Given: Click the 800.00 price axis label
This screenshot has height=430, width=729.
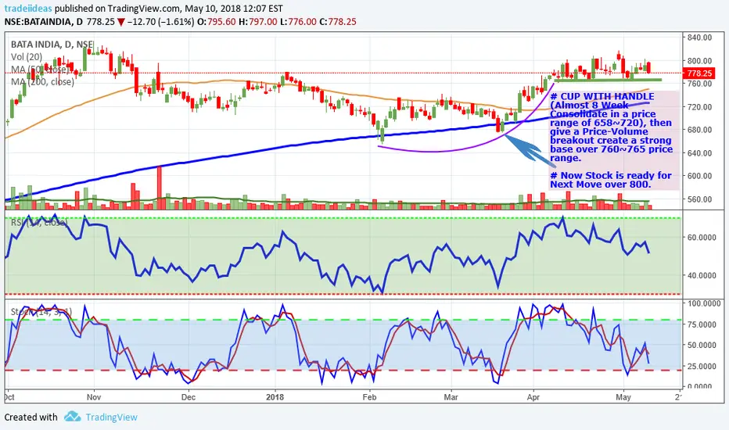Looking at the screenshot, I should (700, 61).
